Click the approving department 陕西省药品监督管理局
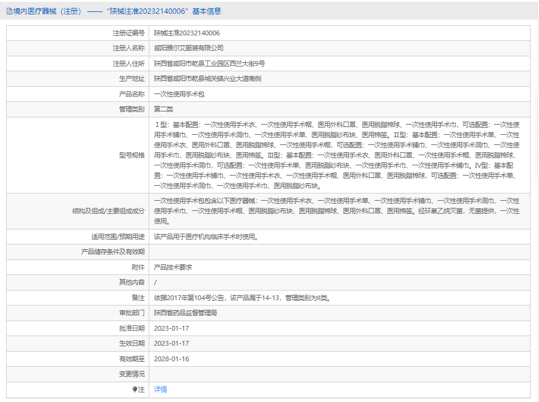The width and height of the screenshot is (539, 402). click(x=185, y=313)
